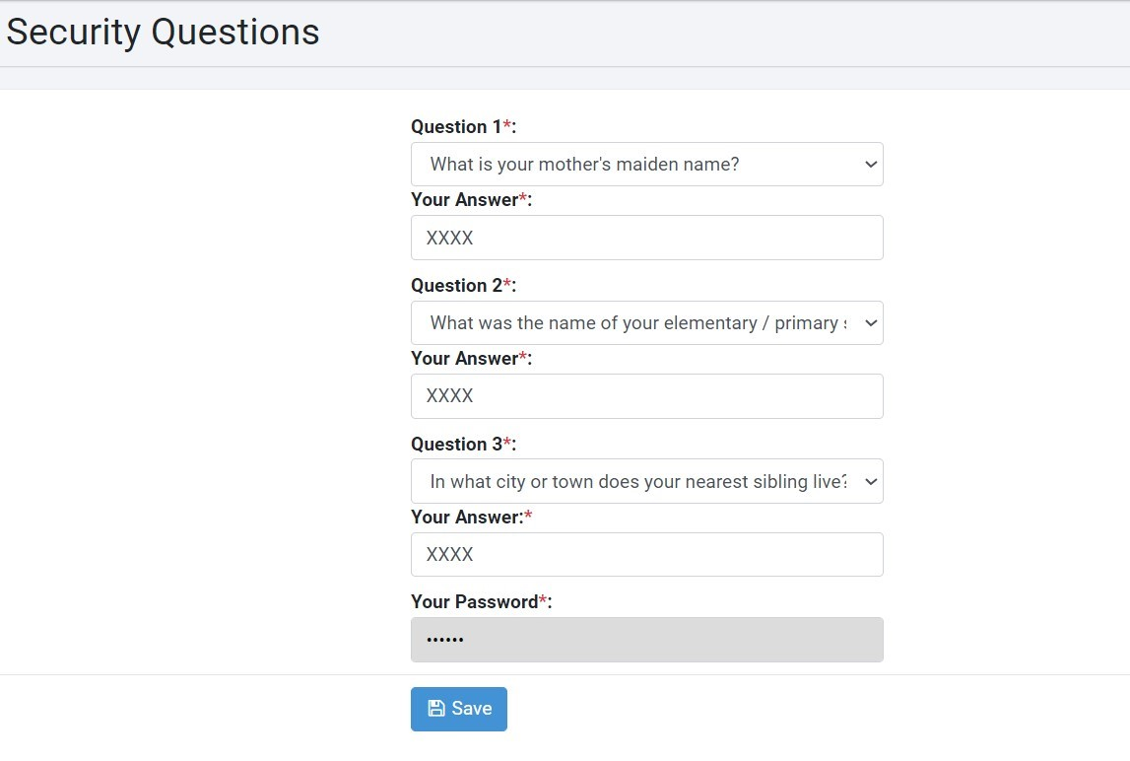Click the Your Answer label below Question 3

point(471,518)
